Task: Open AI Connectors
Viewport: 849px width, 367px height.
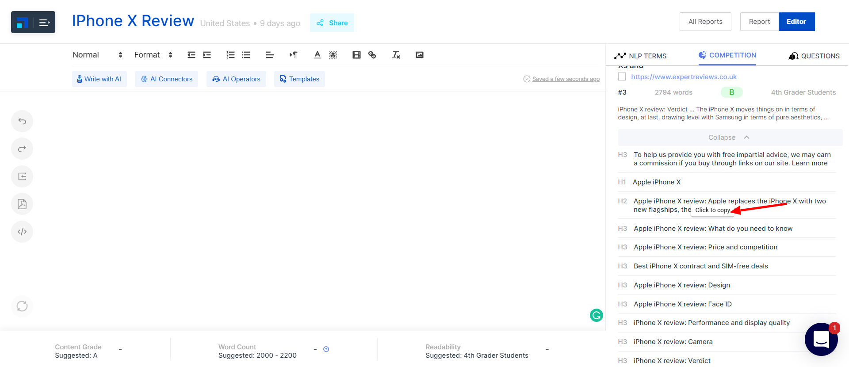Action: pyautogui.click(x=166, y=79)
